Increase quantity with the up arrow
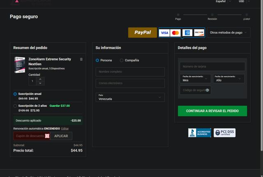Image resolution: width=263 pixels, height=177 pixels. click(x=40, y=79)
